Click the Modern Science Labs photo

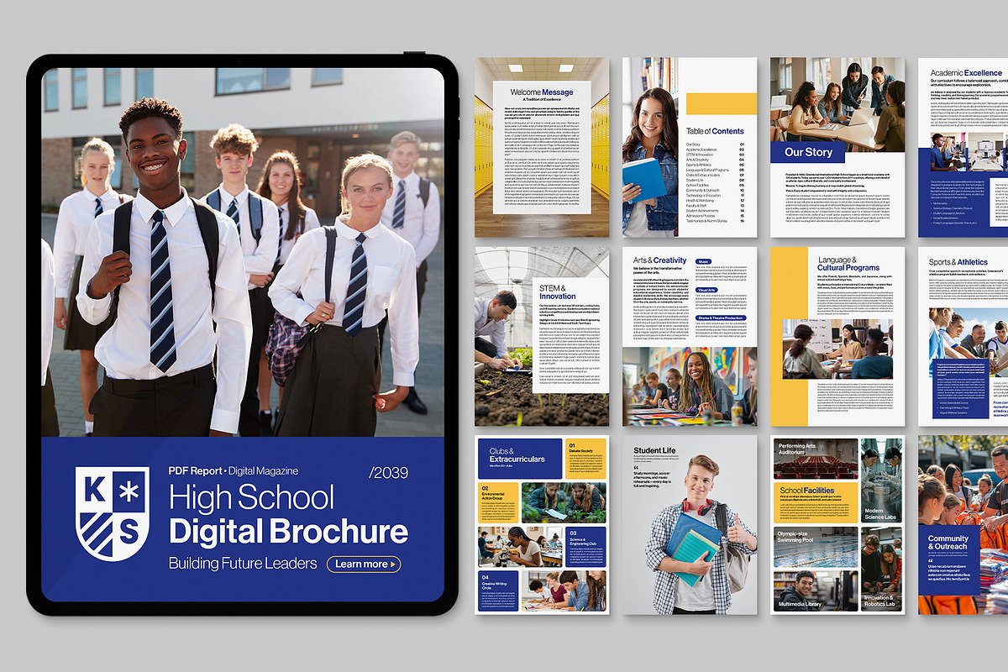881,480
